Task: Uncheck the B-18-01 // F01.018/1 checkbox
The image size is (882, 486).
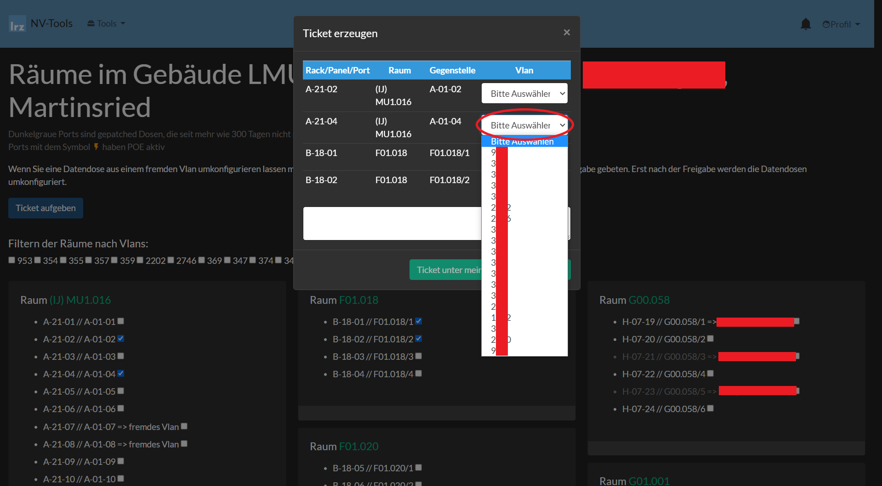Action: pos(419,321)
